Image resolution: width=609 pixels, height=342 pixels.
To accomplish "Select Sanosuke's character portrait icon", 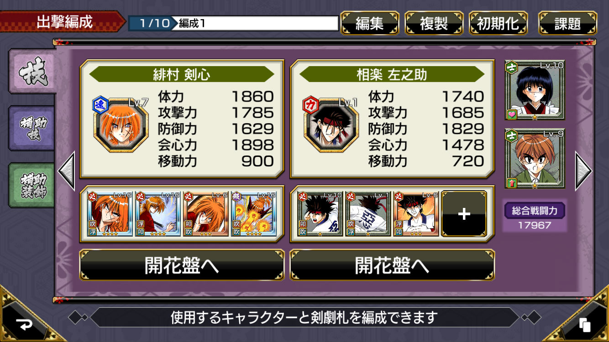I will (x=331, y=125).
